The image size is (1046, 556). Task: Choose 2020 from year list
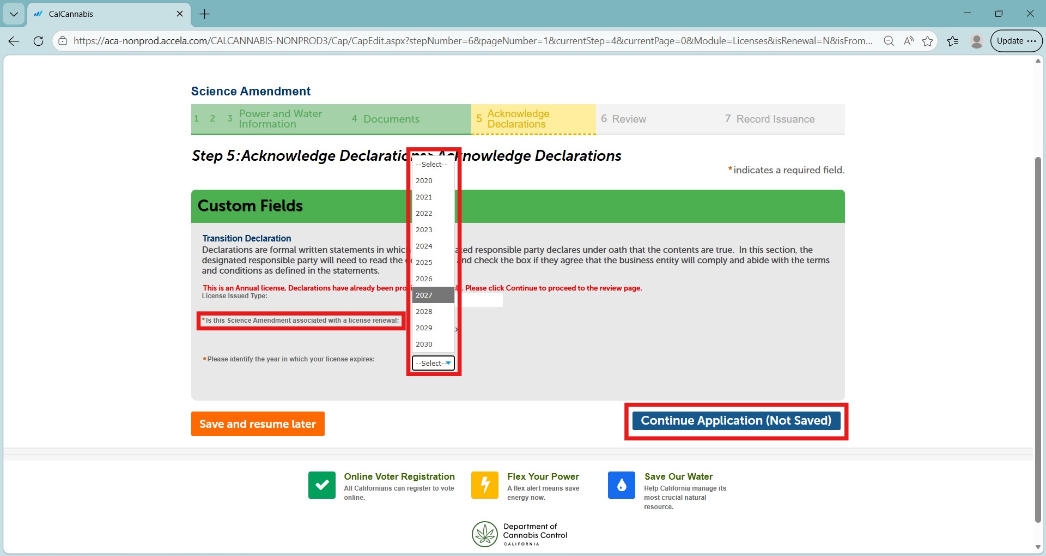[x=433, y=180]
